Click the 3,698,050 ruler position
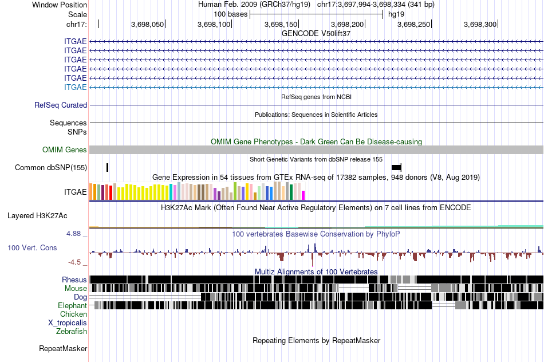Screen dimensions: 544x362 (147, 24)
